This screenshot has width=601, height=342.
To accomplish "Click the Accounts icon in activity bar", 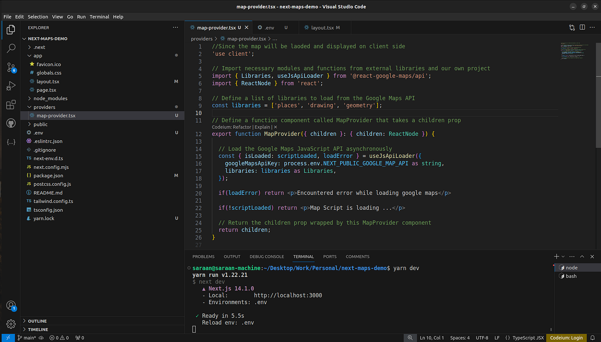I will coord(11,305).
